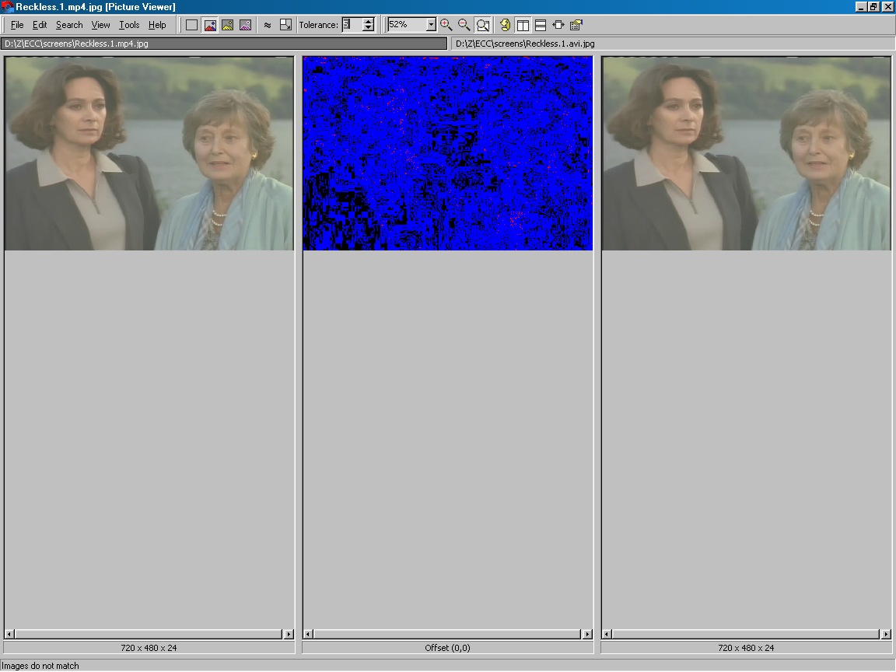Toggle the approximately-equal comparison icon

[x=268, y=25]
